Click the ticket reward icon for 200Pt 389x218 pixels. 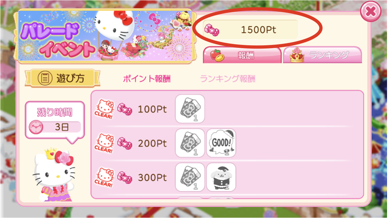tap(190, 143)
